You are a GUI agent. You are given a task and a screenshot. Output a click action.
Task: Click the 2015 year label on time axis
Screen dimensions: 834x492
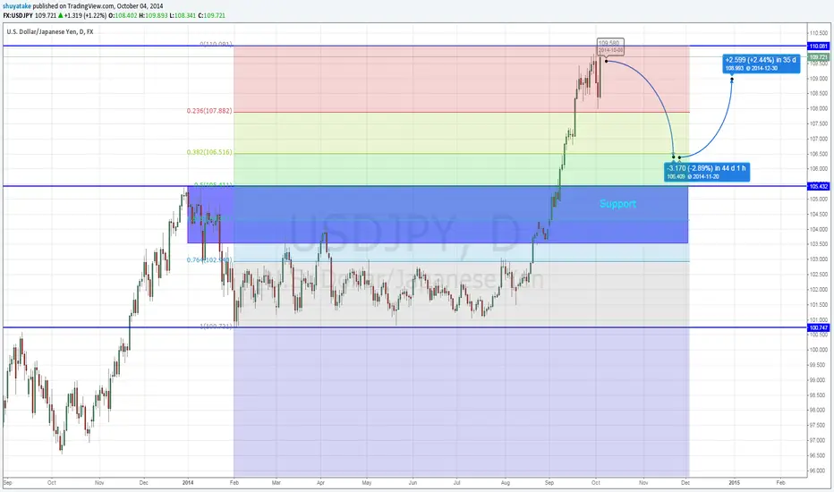(x=734, y=483)
